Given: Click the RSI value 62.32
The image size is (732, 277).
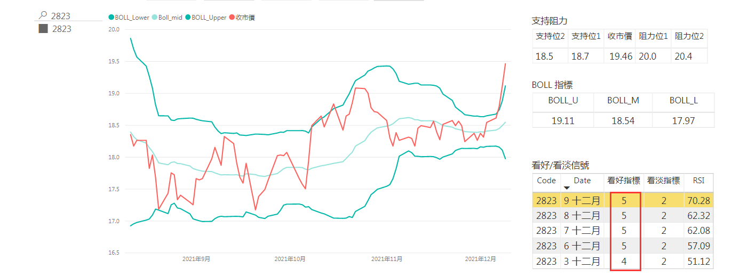Looking at the screenshot, I should point(698,216).
